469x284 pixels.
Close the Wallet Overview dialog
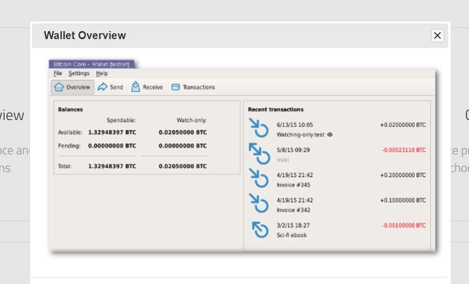pyautogui.click(x=437, y=36)
